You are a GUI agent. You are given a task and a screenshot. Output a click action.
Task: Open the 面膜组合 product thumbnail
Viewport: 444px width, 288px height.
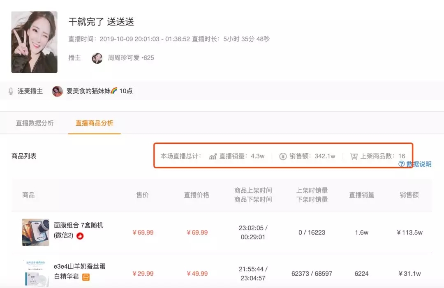coord(36,232)
